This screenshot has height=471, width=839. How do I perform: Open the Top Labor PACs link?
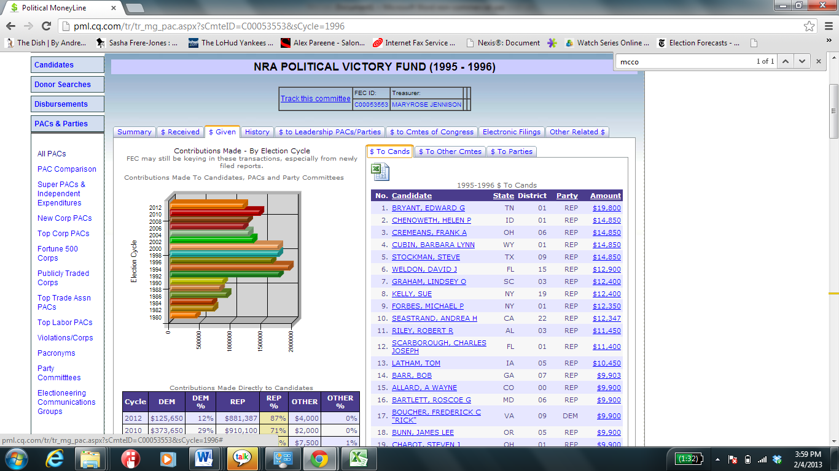click(x=65, y=323)
